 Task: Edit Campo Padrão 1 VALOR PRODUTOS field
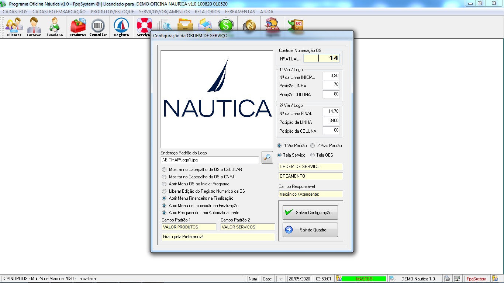click(189, 227)
